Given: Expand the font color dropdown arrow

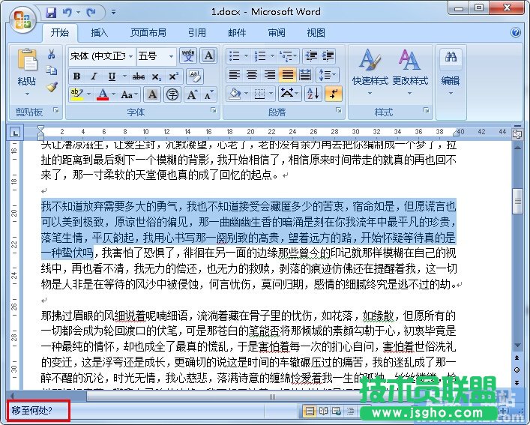Looking at the screenshot, I should [x=113, y=95].
